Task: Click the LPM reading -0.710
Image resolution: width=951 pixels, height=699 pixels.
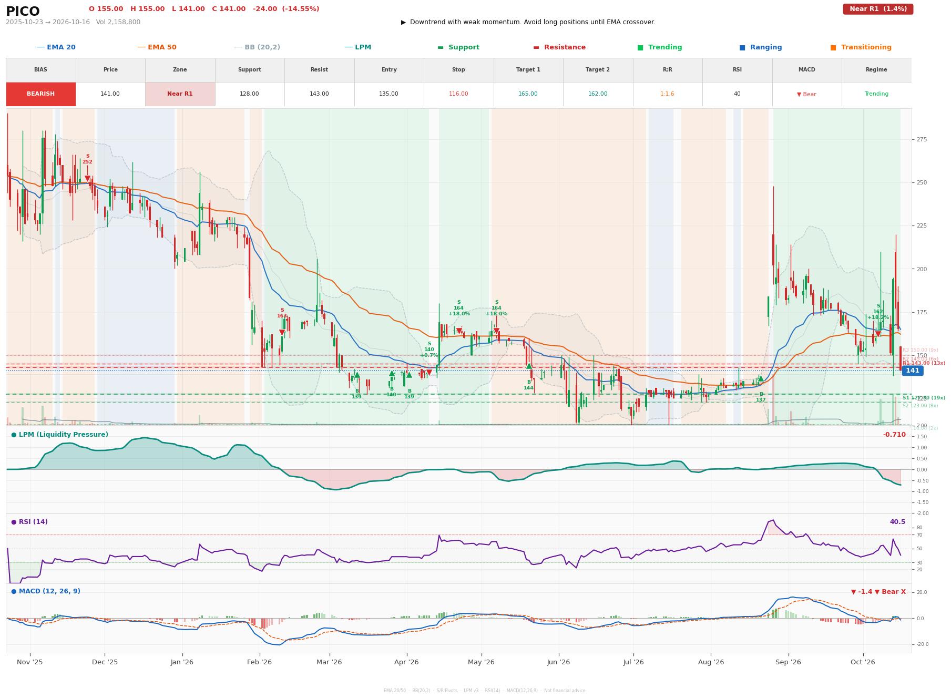Action: [x=894, y=435]
